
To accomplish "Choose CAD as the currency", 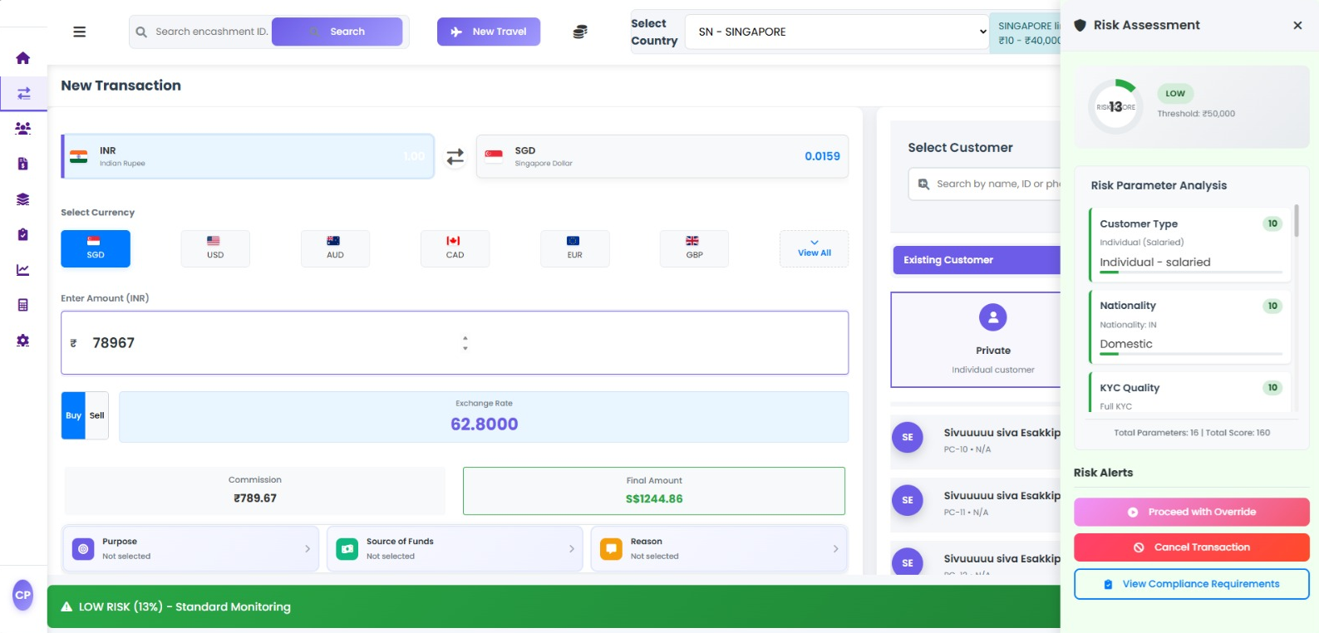I will pyautogui.click(x=455, y=248).
